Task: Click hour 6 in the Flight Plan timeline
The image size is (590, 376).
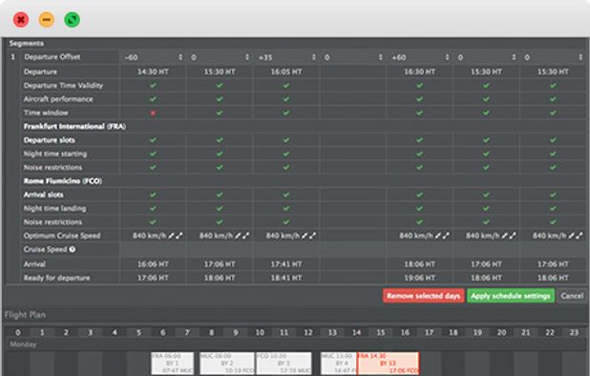Action: (163, 332)
